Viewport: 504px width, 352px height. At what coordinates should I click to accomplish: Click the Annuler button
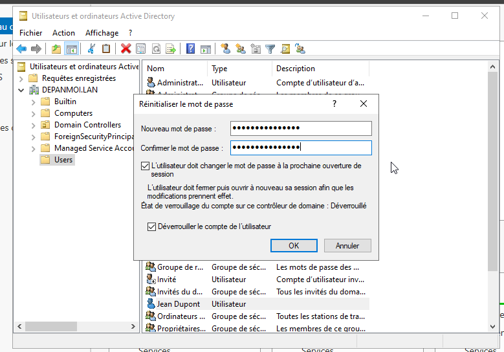347,246
